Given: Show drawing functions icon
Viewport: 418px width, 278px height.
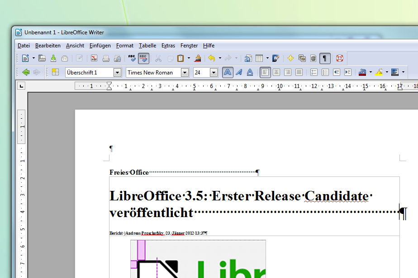Looking at the screenshot, I should [275, 58].
